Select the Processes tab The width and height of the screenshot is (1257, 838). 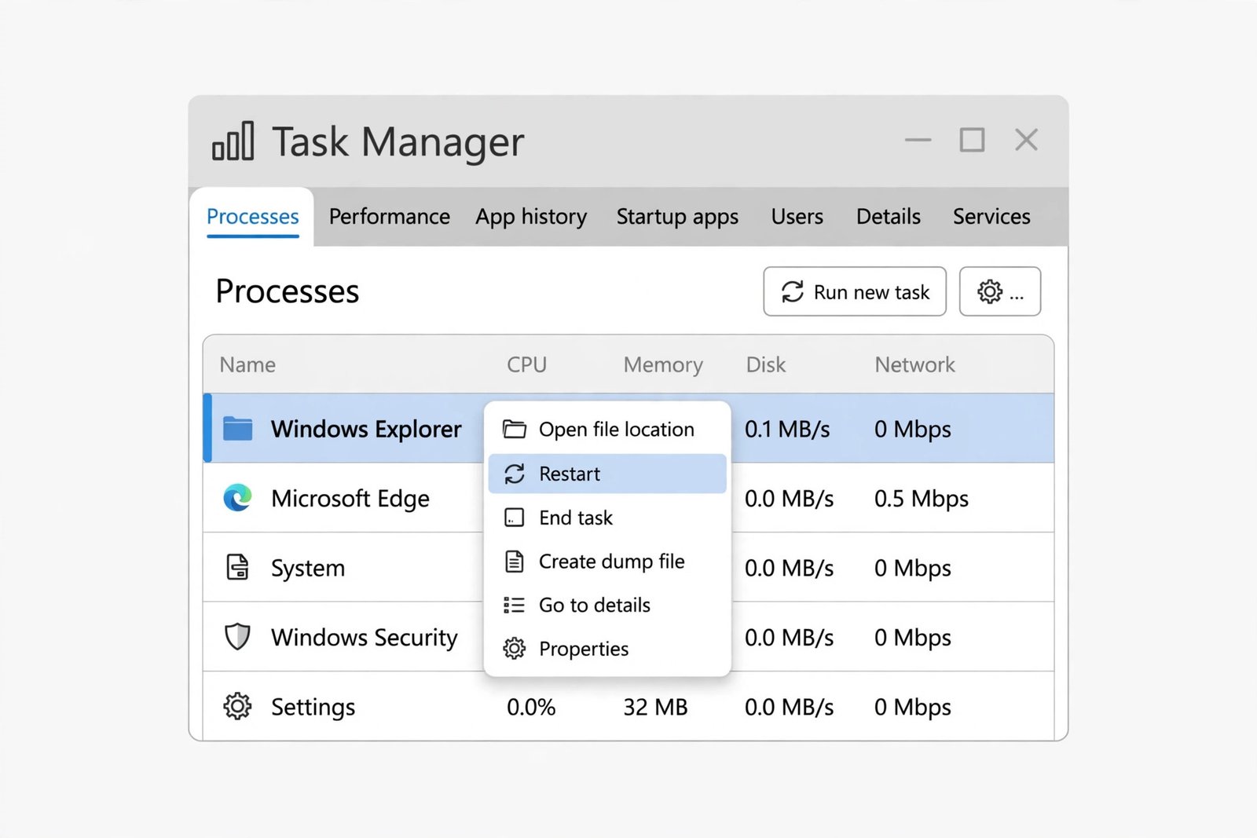[252, 217]
